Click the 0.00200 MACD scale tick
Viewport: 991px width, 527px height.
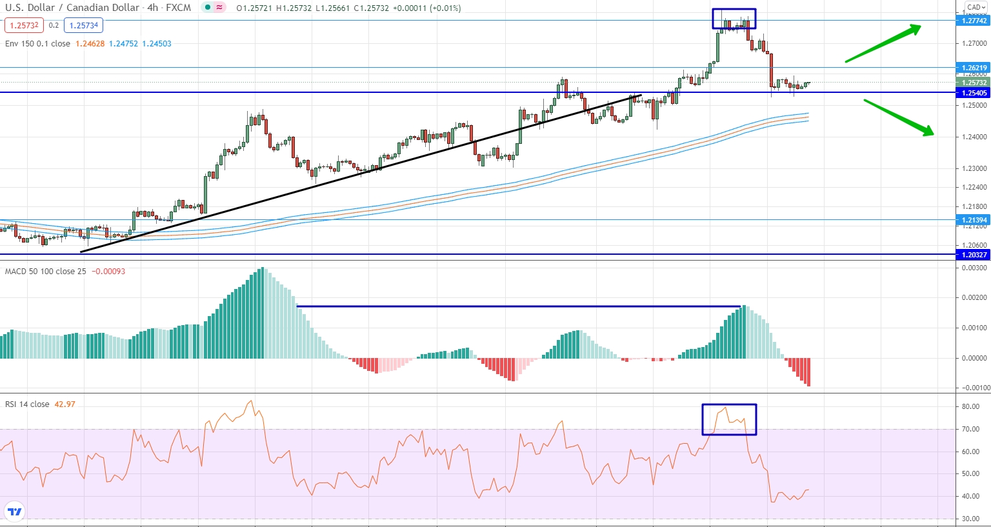(x=974, y=297)
